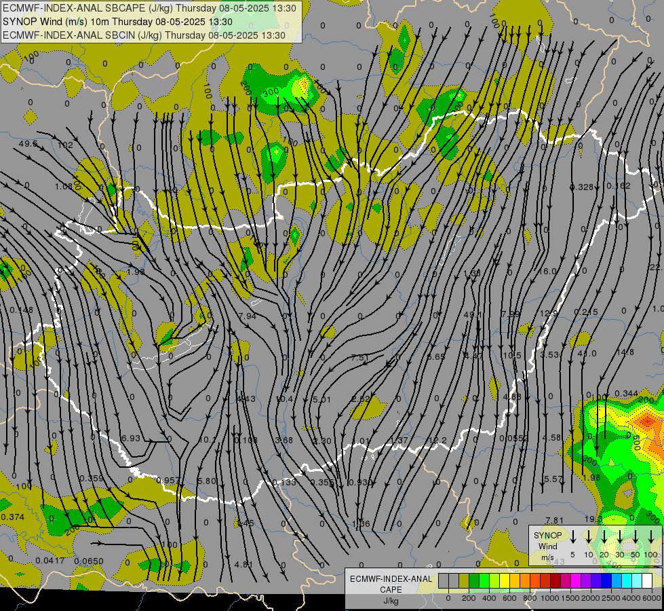Click the 16.0 value on the map
The image size is (664, 611).
pyautogui.click(x=547, y=271)
